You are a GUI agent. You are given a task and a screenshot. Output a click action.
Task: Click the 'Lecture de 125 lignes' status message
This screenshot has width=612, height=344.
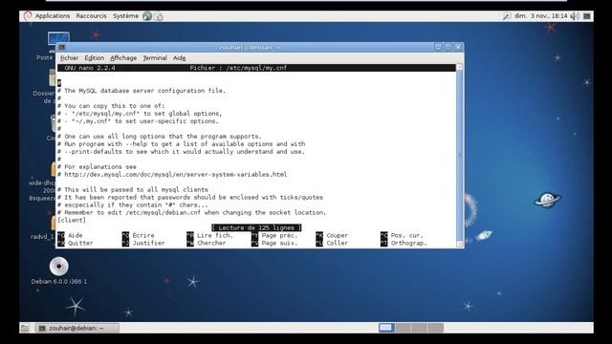(256, 227)
